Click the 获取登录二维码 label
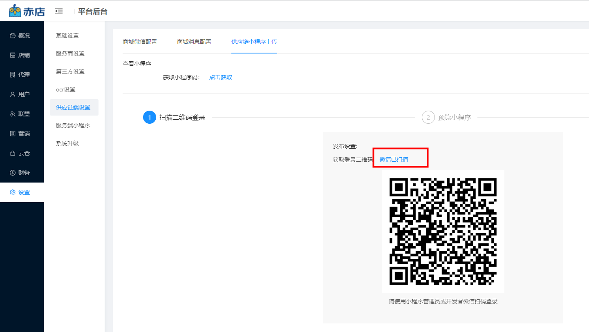The image size is (589, 332). point(353,159)
